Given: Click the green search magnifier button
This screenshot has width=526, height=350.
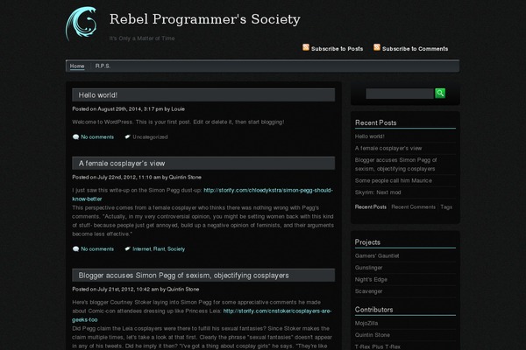Looking at the screenshot, I should coord(440,93).
